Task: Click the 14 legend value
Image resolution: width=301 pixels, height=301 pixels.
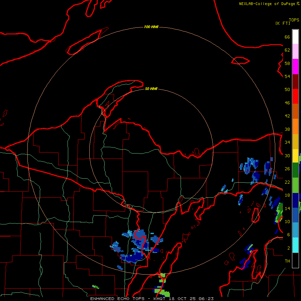Action: click(287, 208)
